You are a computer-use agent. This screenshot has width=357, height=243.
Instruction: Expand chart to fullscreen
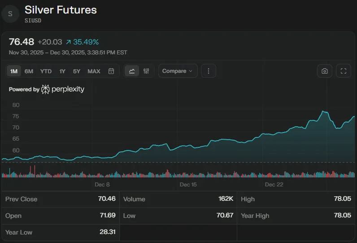tap(344, 71)
